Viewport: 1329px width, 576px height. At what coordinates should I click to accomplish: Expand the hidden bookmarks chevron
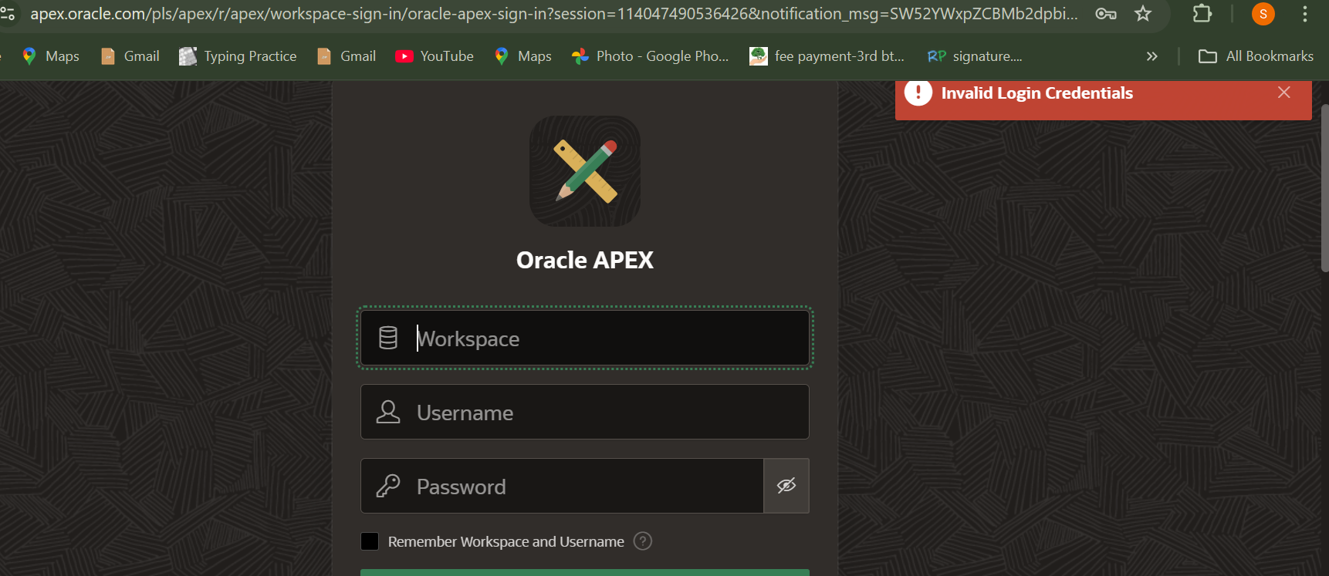[x=1152, y=56]
